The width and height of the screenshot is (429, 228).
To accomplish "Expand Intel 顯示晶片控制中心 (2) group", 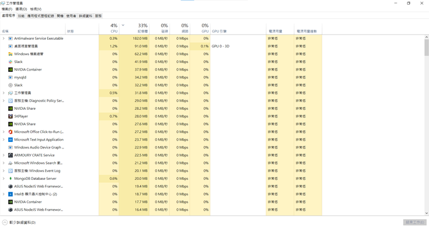I will click(x=4, y=194).
